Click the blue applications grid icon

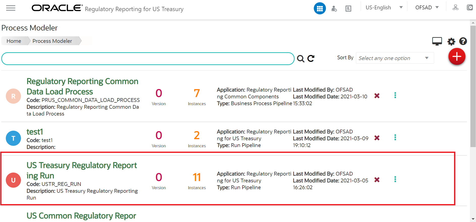coord(320,9)
